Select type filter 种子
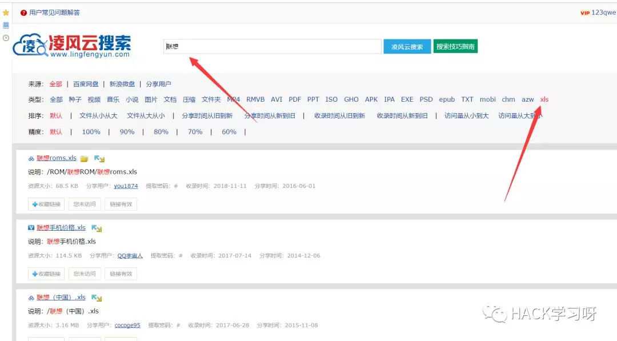The height and width of the screenshot is (341, 617). point(75,99)
